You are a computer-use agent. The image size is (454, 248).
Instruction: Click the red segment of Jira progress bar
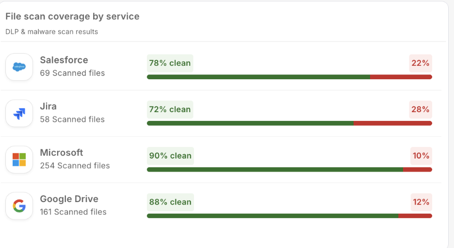[x=393, y=123]
